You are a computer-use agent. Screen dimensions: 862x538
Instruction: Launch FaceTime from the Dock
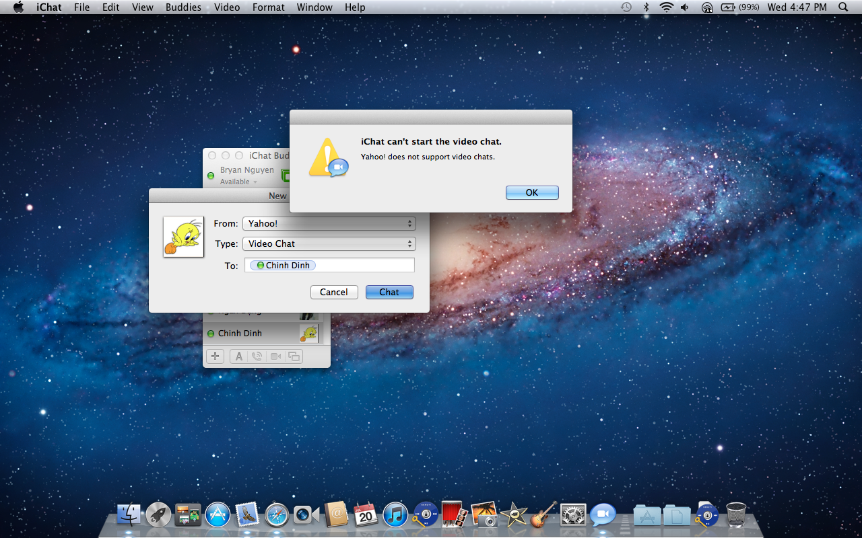[x=306, y=514]
